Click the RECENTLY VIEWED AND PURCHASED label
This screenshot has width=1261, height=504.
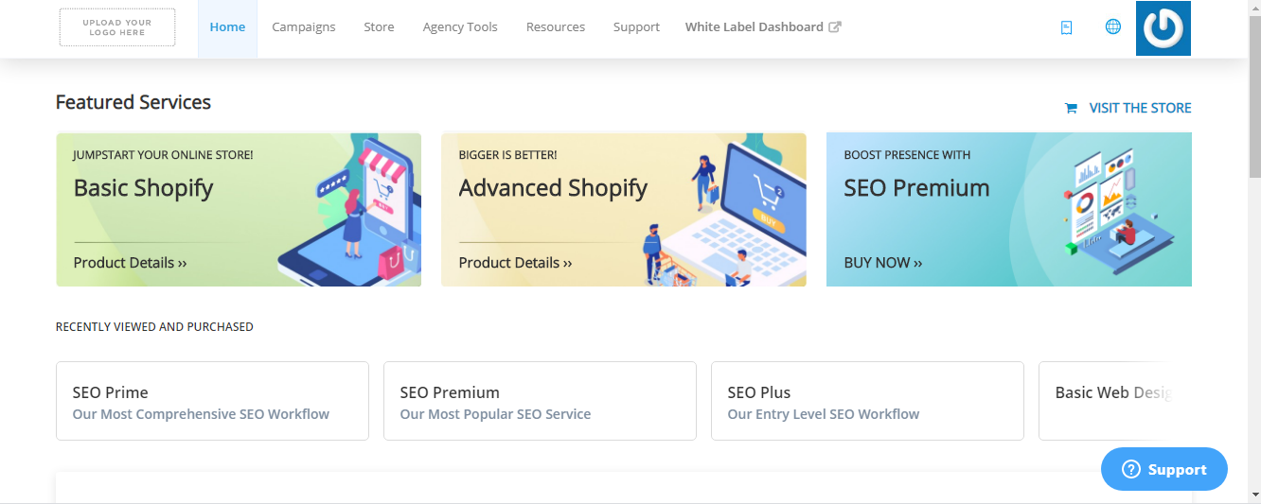click(154, 327)
